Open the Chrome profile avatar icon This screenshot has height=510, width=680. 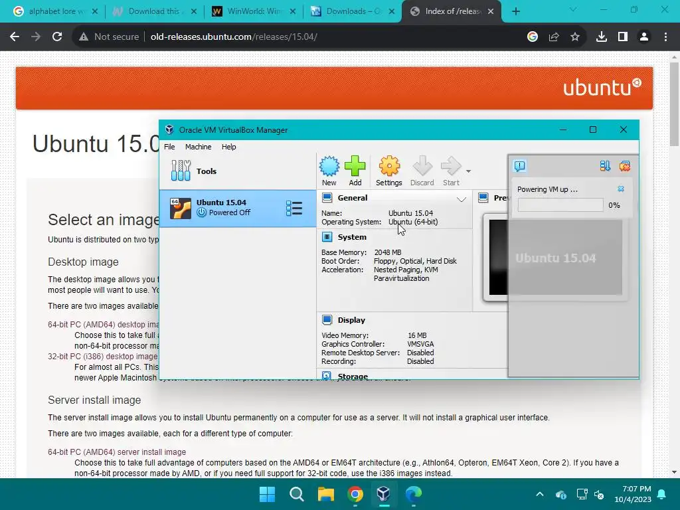pyautogui.click(x=644, y=37)
